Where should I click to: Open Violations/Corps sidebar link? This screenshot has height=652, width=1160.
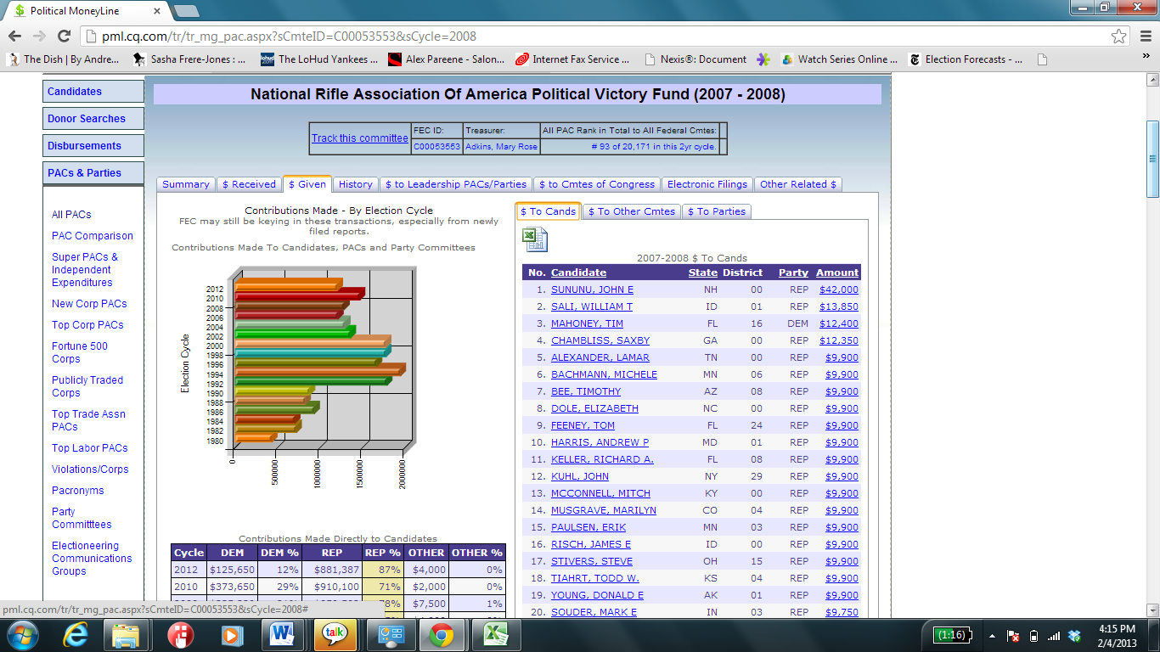coord(90,469)
